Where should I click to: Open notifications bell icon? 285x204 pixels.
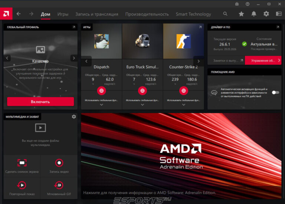pyautogui.click(x=254, y=14)
